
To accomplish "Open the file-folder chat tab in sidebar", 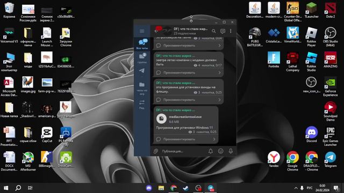I will coord(142,88).
